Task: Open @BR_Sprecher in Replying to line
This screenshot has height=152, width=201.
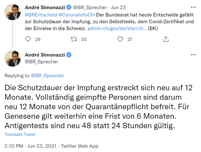Action: click(47, 76)
